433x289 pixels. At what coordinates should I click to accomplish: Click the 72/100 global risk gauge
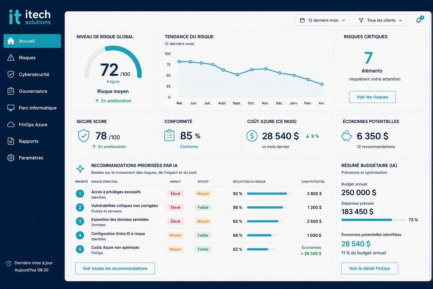point(113,63)
